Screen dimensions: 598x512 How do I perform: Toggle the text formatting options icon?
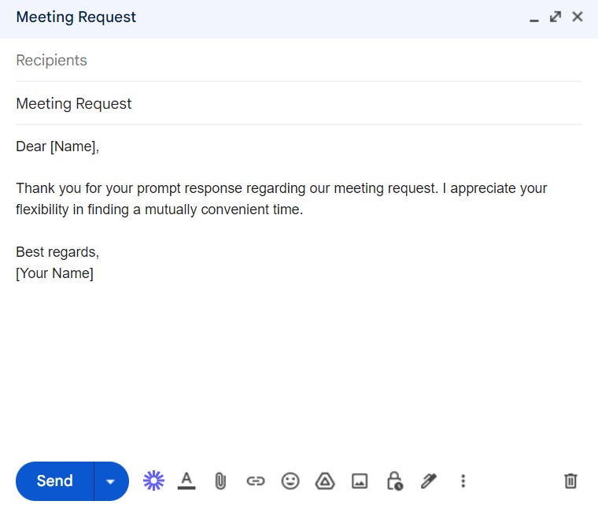coord(186,480)
